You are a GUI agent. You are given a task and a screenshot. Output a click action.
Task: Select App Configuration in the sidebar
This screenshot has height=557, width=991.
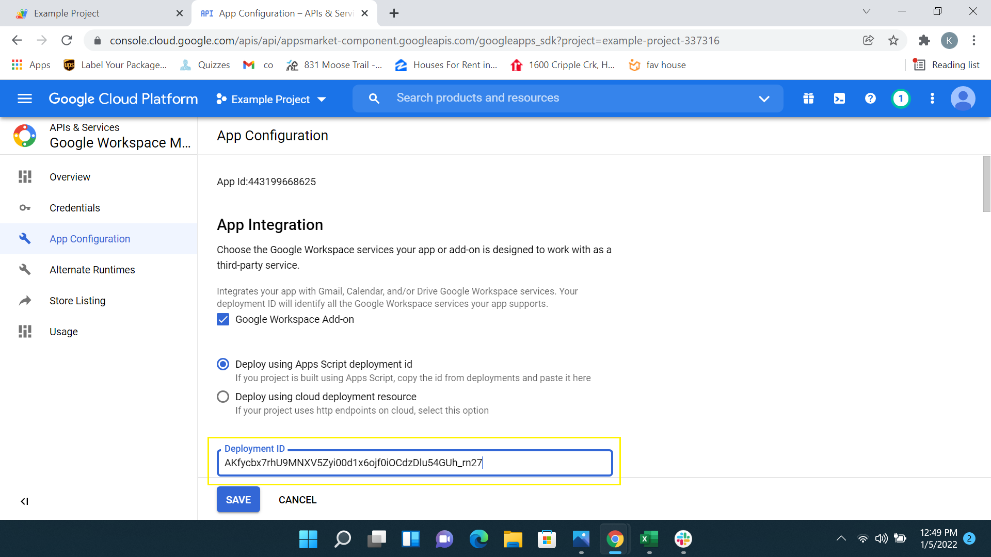tap(99, 239)
